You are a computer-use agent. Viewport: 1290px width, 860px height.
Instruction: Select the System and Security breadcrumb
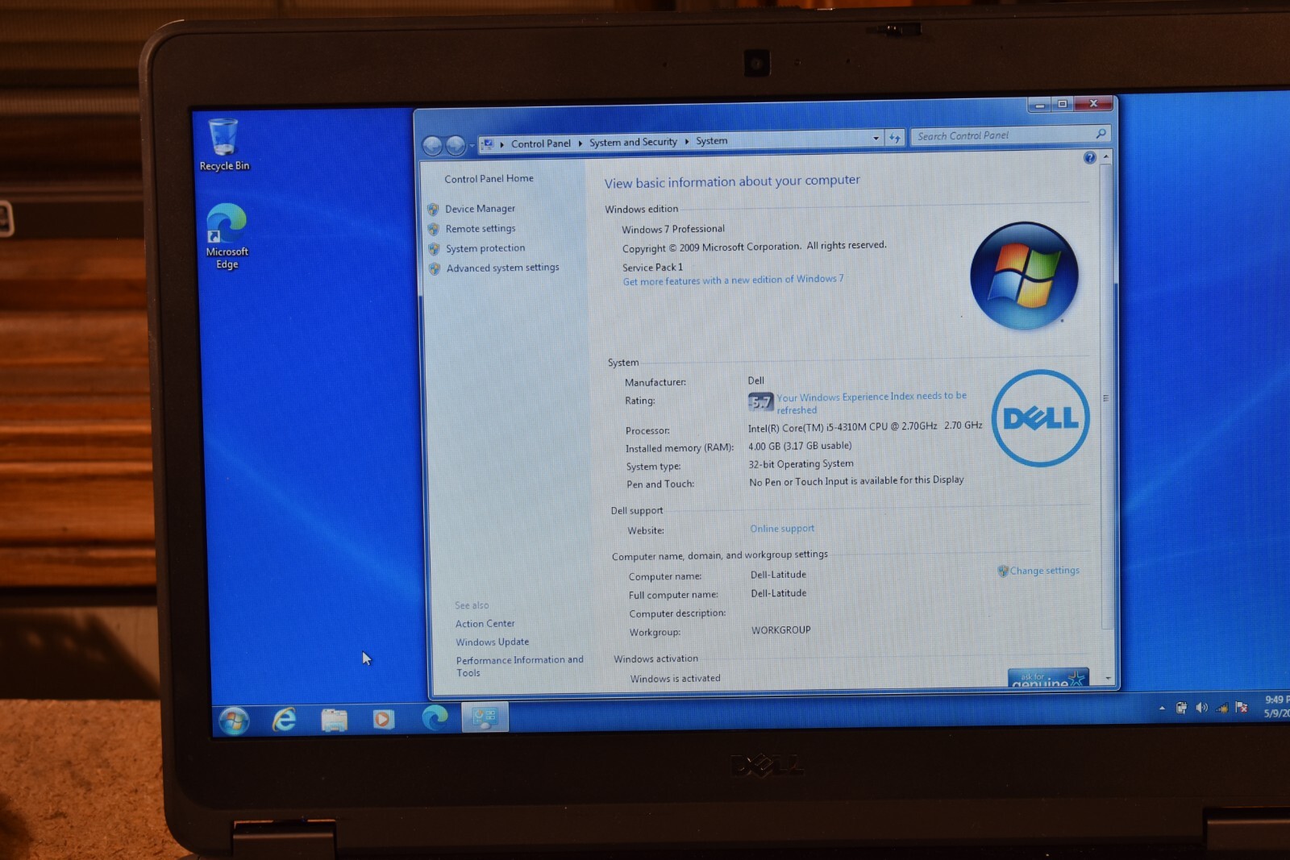tap(633, 142)
